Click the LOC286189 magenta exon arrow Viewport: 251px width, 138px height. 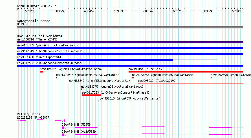click(x=63, y=121)
